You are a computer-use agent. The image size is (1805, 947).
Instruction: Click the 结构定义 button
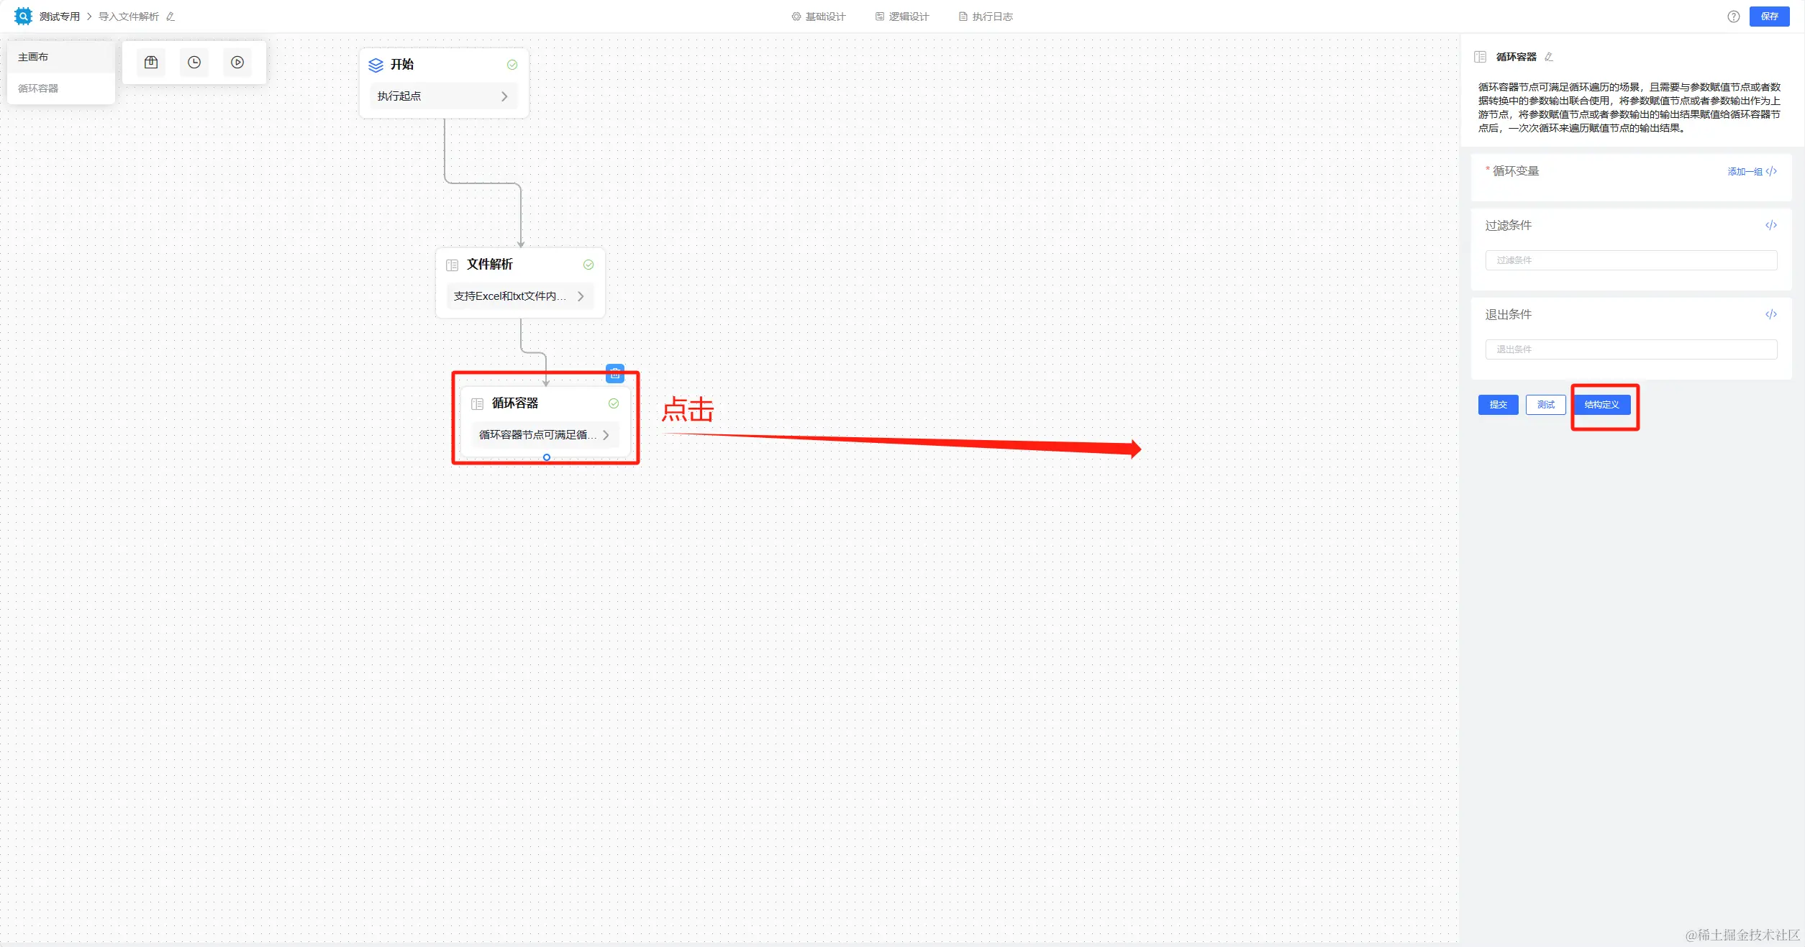[1601, 405]
